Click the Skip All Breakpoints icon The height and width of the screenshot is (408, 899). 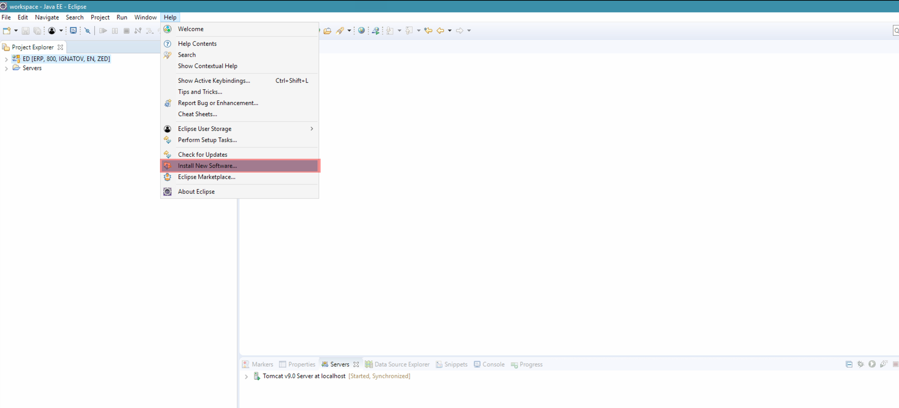tap(88, 31)
